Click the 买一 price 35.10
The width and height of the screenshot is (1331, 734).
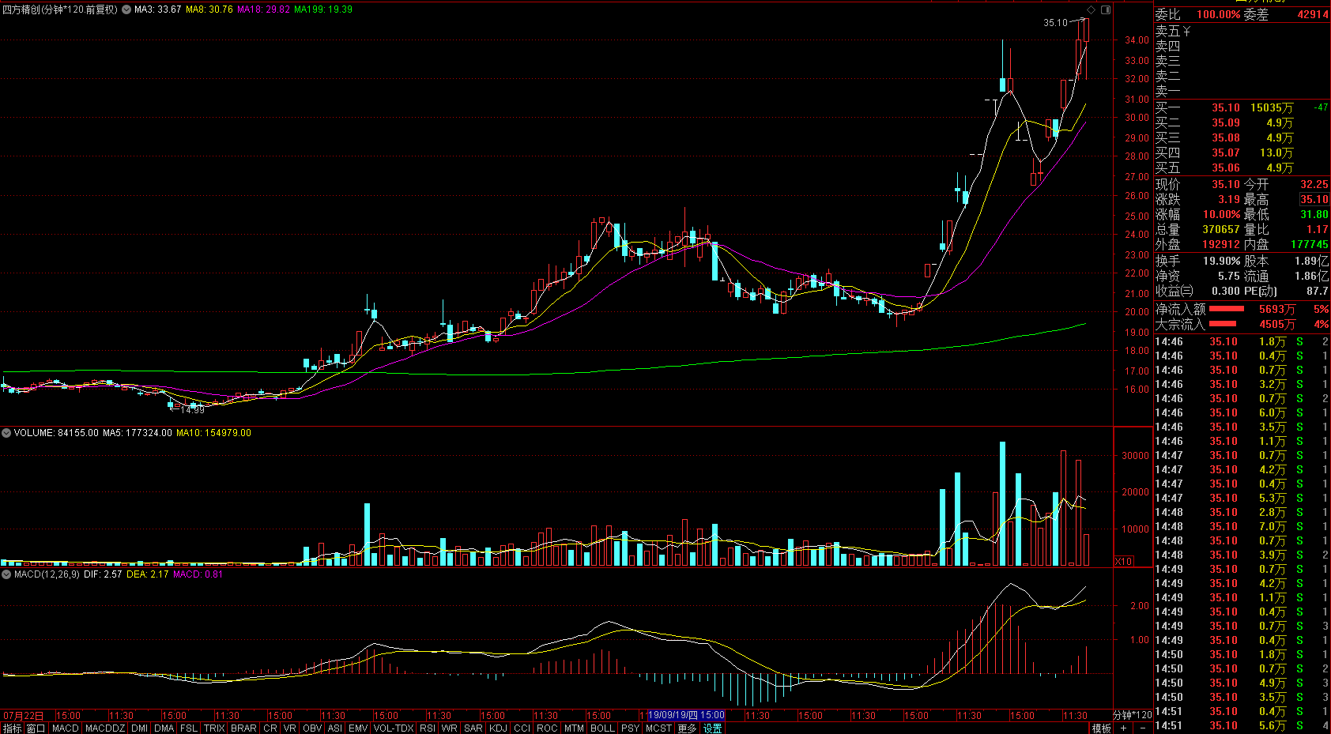[1226, 108]
